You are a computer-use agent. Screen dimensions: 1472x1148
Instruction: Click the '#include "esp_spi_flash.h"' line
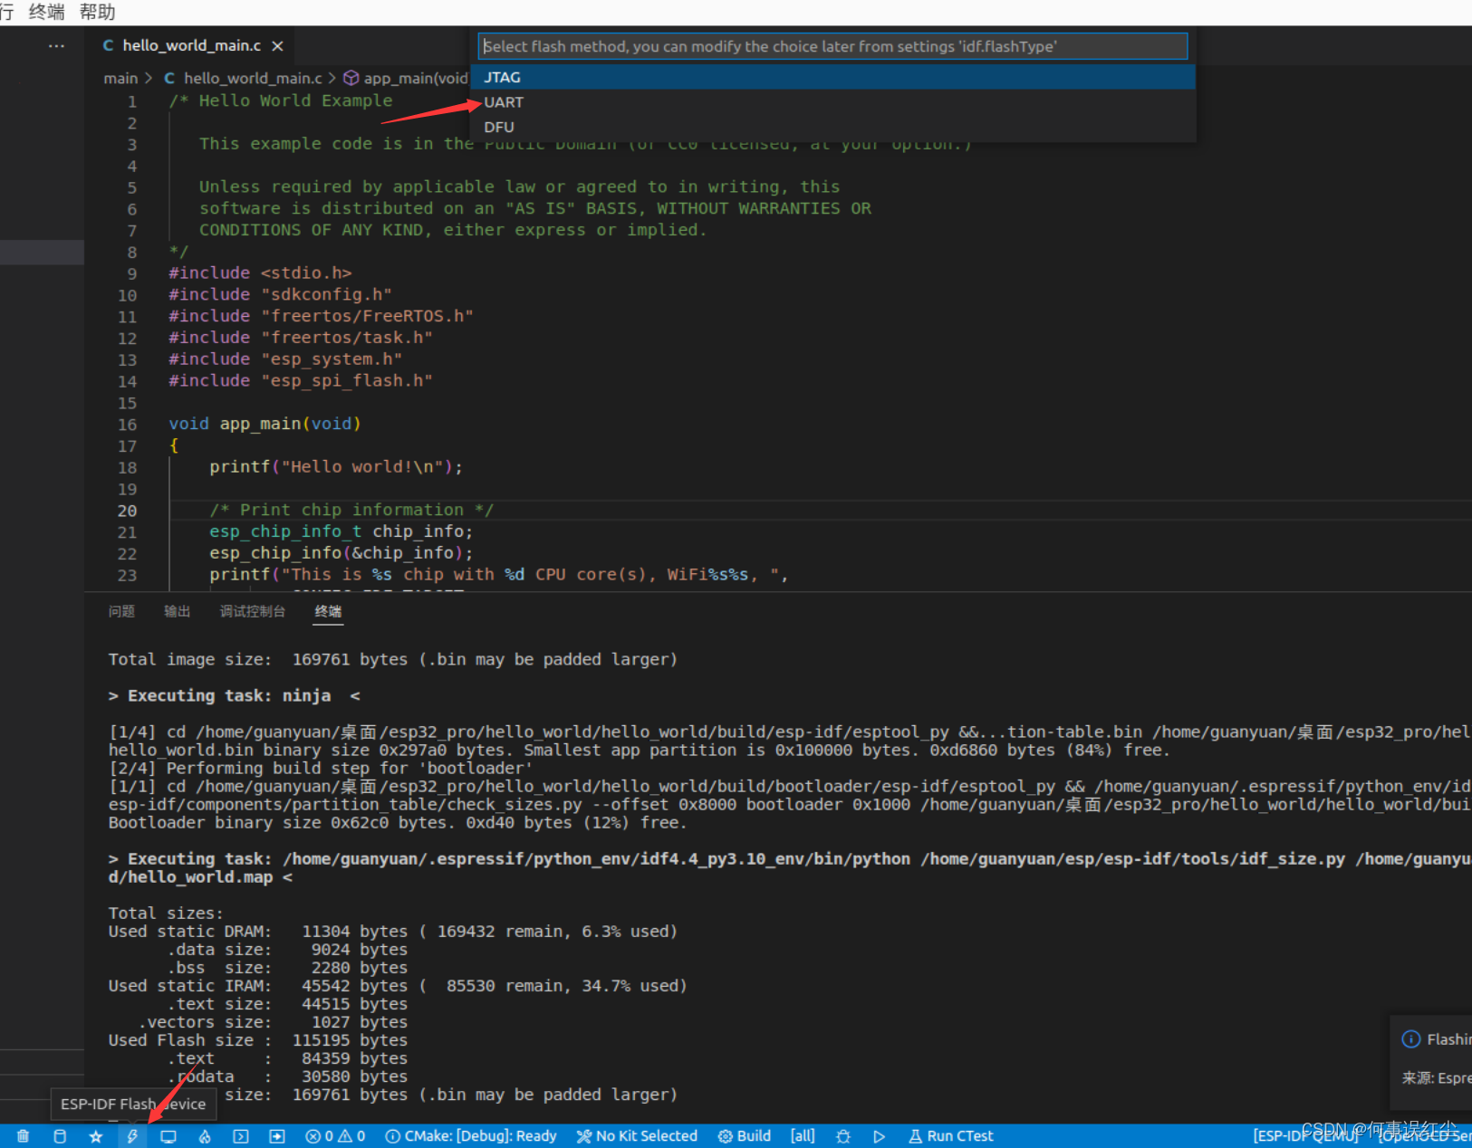(301, 381)
